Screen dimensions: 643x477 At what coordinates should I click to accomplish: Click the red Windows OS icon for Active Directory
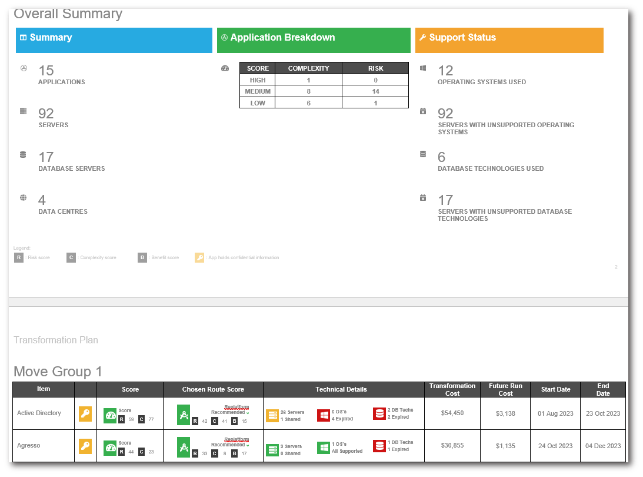[324, 415]
